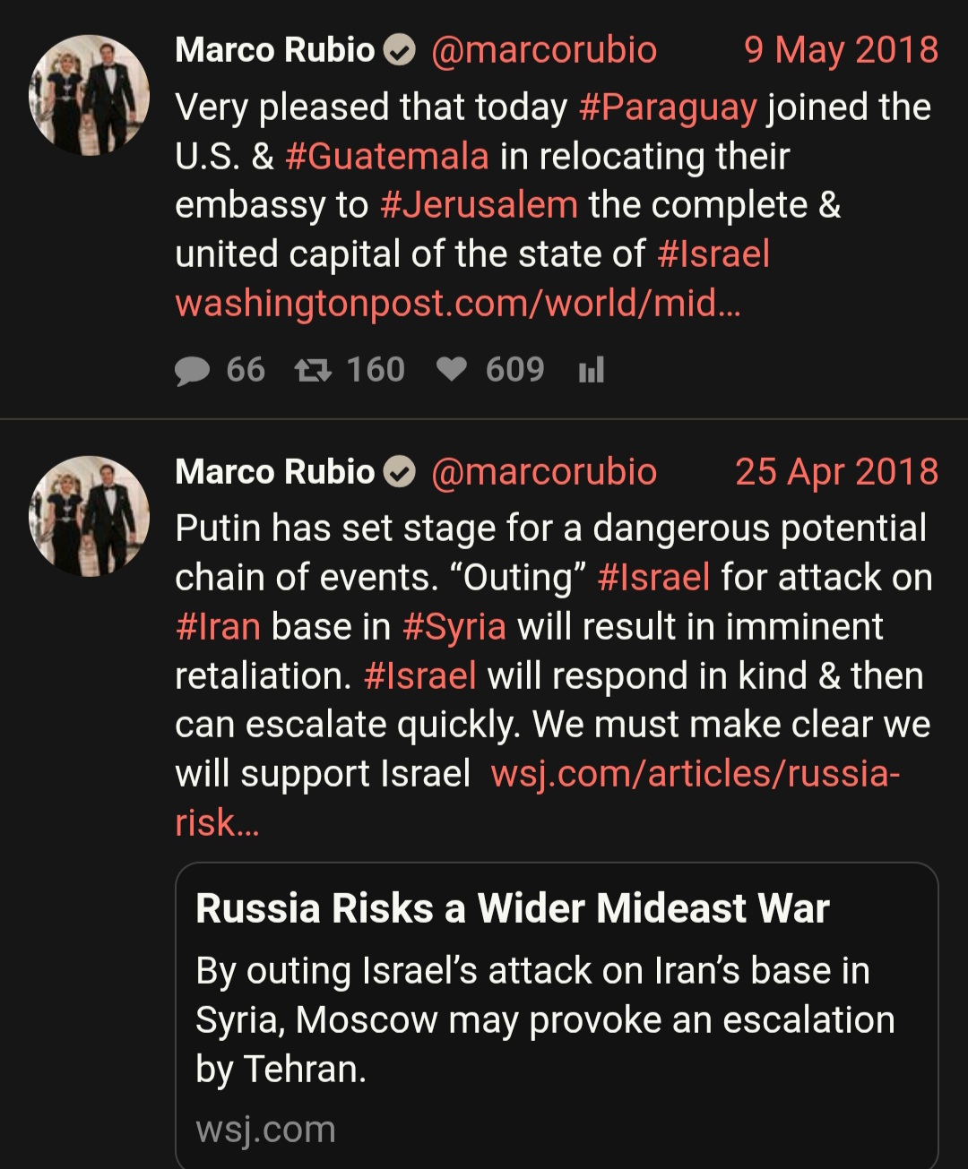
Task: Follow the washingtonpost.com article link
Action: point(458,303)
